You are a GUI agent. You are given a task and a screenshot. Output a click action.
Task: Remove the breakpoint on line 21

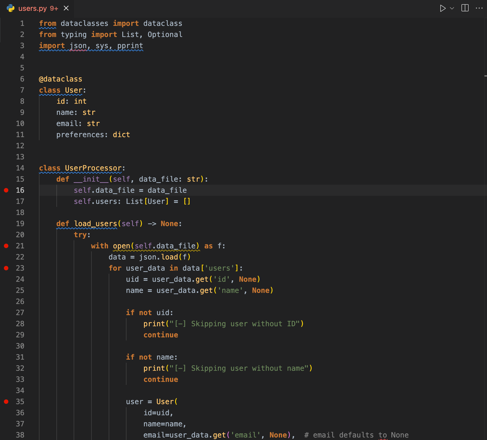coord(6,246)
